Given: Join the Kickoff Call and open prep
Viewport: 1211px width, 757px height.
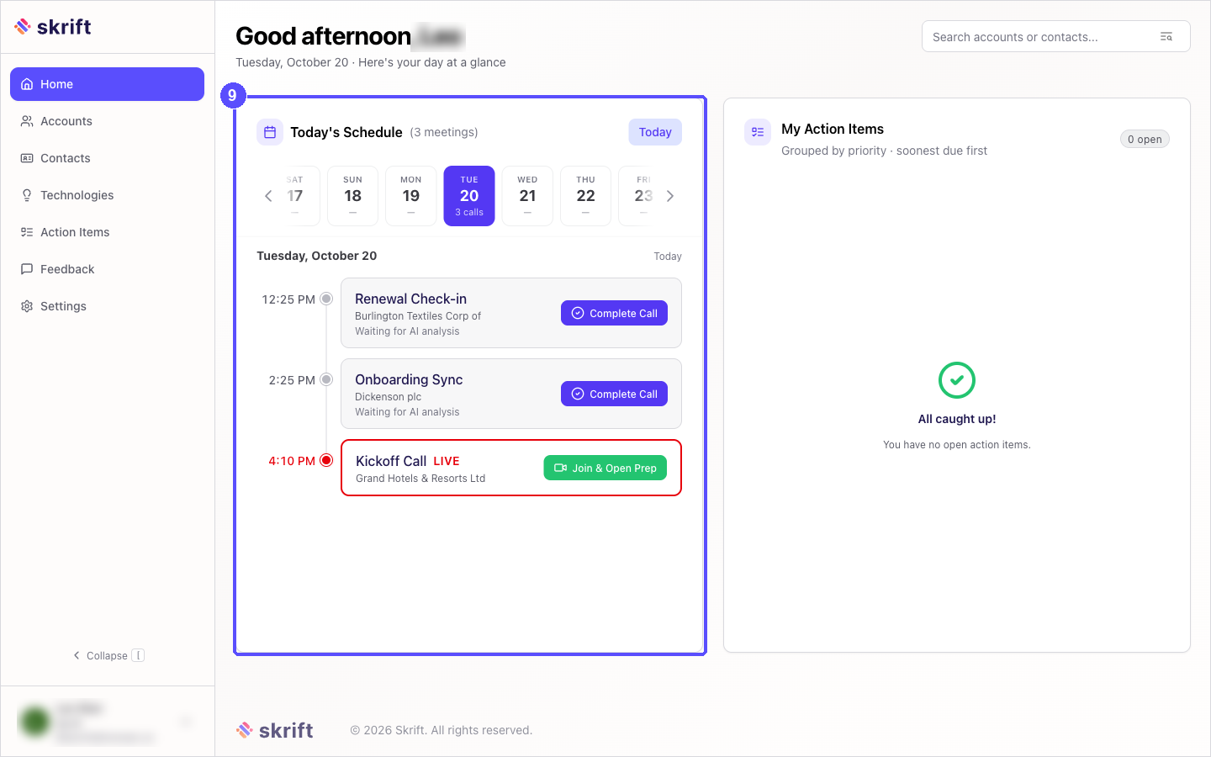Looking at the screenshot, I should pyautogui.click(x=605, y=468).
